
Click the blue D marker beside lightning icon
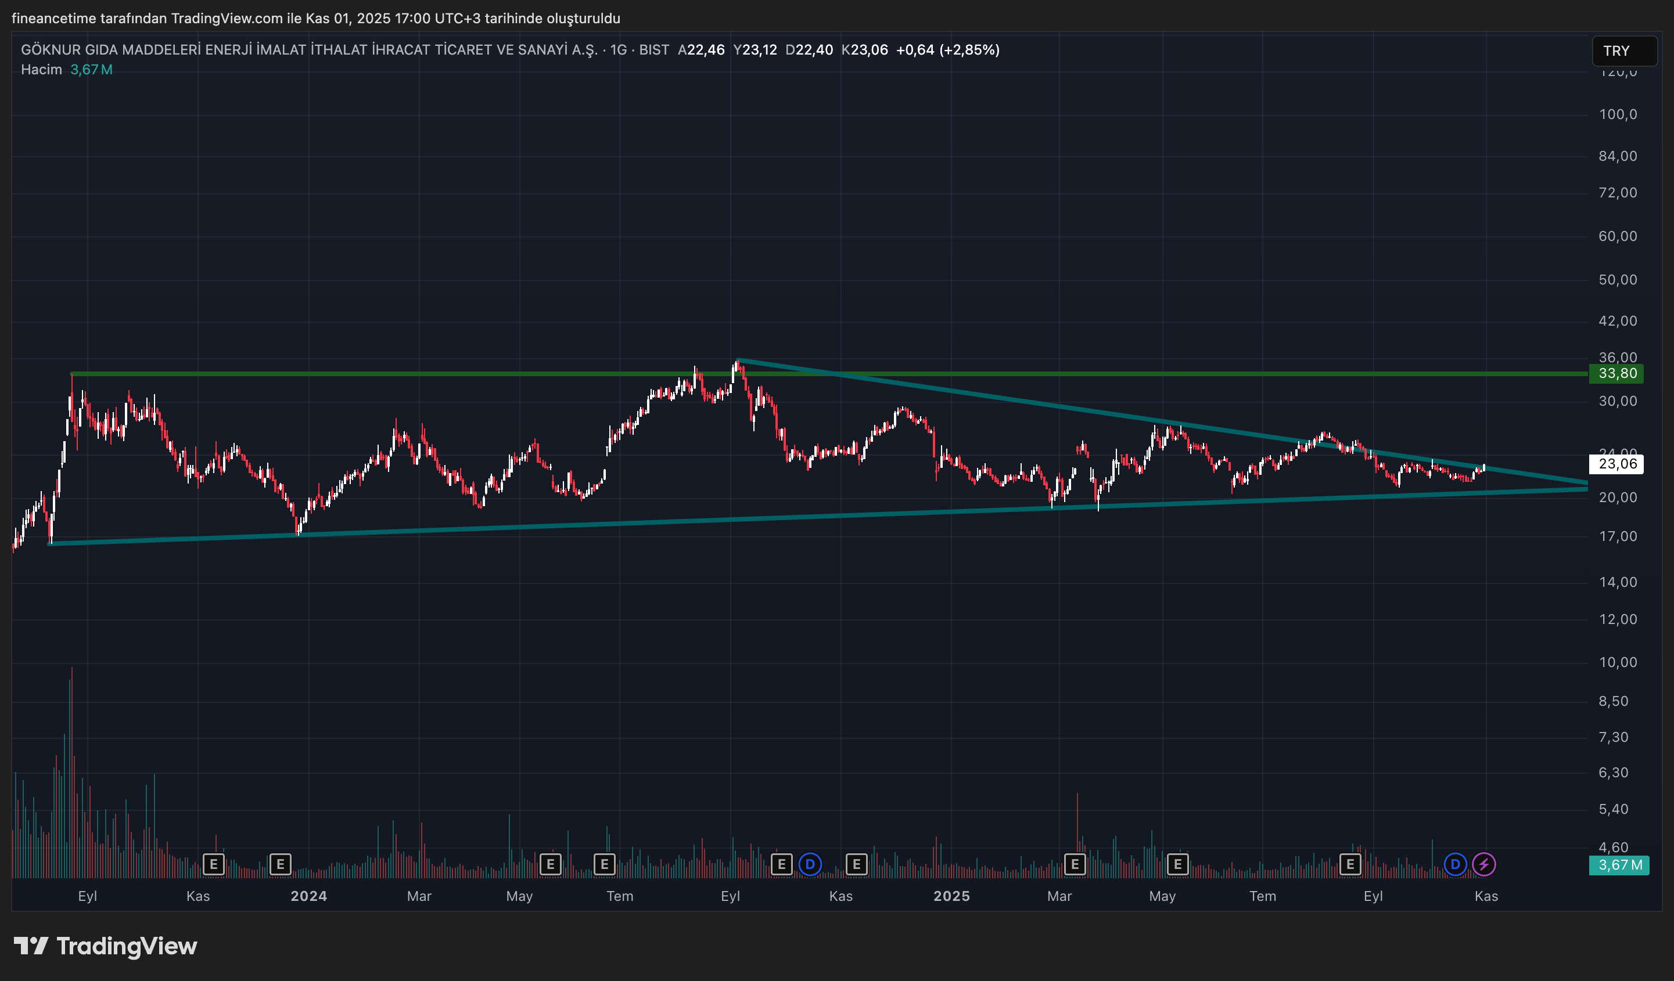point(1455,864)
